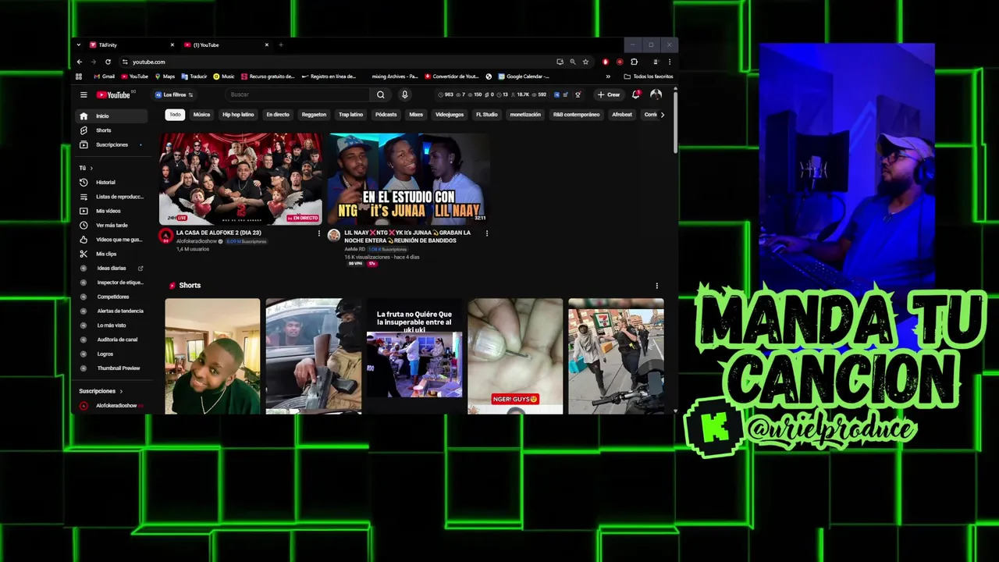Go back with the browser back arrow
The width and height of the screenshot is (999, 562).
tap(79, 62)
